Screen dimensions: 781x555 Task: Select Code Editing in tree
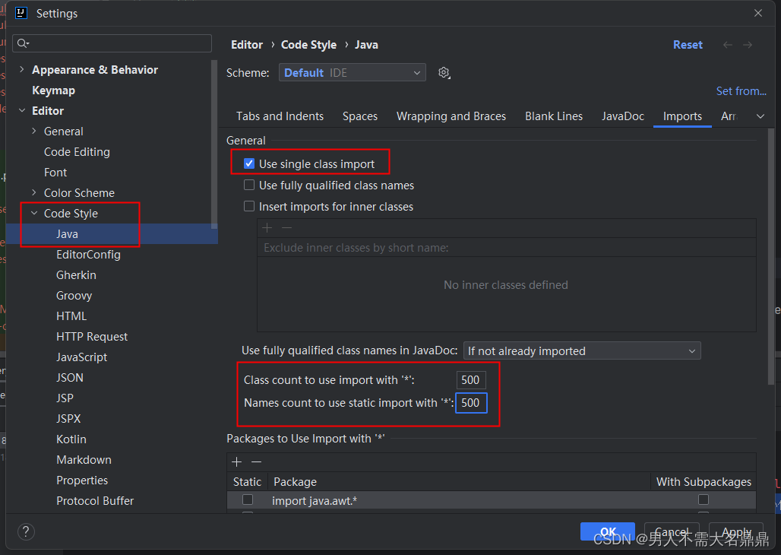(77, 151)
